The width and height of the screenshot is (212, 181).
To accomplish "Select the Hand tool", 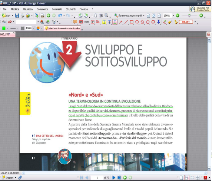I will pyautogui.click(x=96, y=16).
